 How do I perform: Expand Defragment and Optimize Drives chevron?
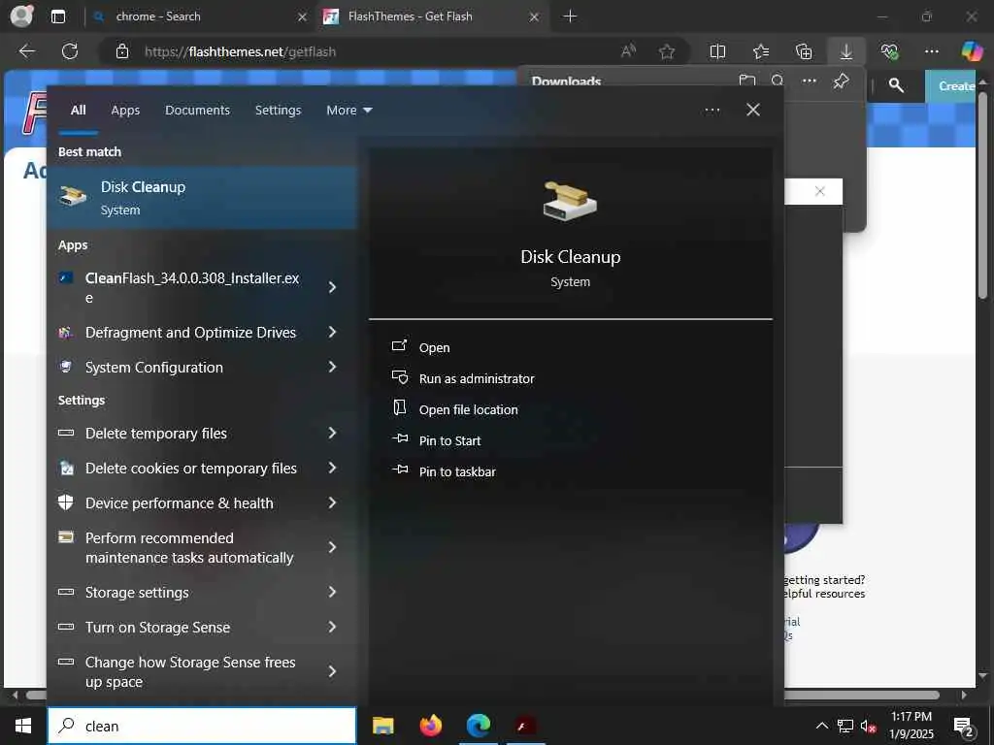coord(332,332)
